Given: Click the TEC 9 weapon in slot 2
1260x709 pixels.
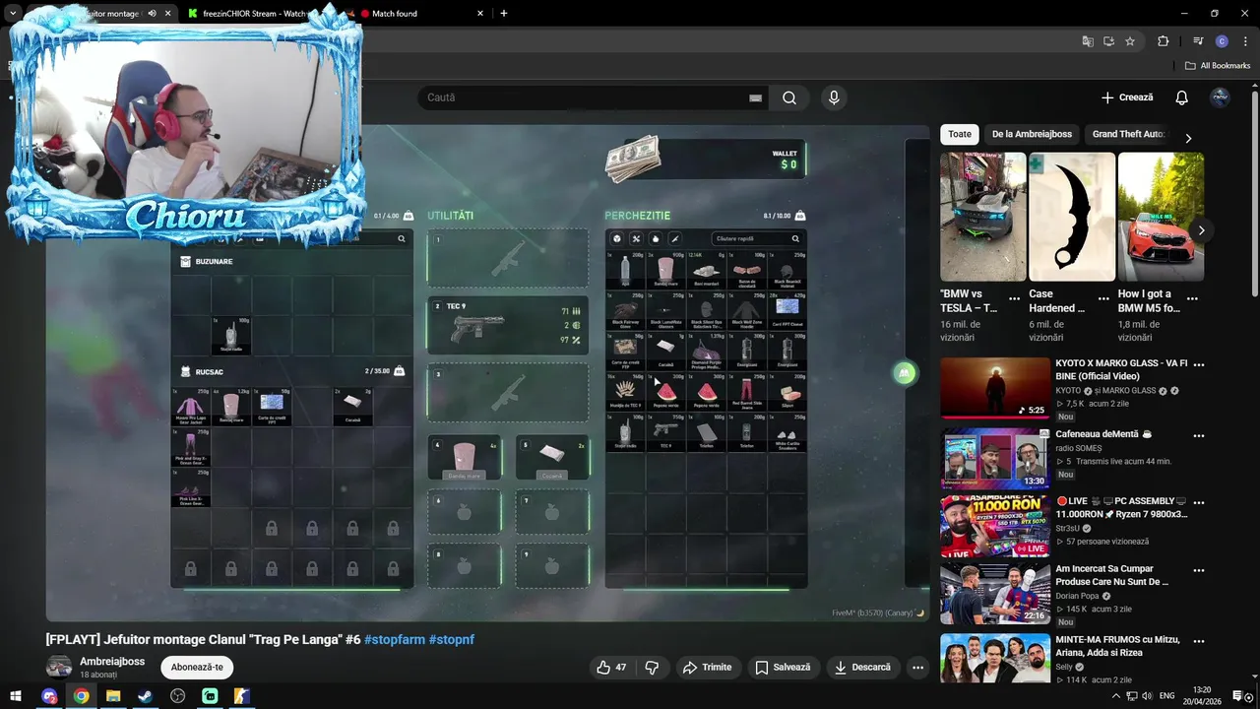Looking at the screenshot, I should pyautogui.click(x=507, y=326).
